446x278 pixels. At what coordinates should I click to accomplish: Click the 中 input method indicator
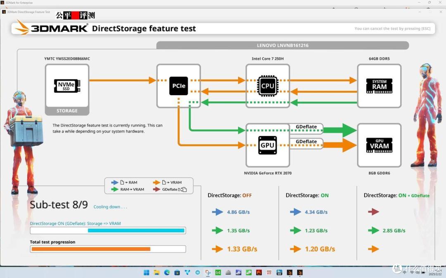tap(404, 272)
